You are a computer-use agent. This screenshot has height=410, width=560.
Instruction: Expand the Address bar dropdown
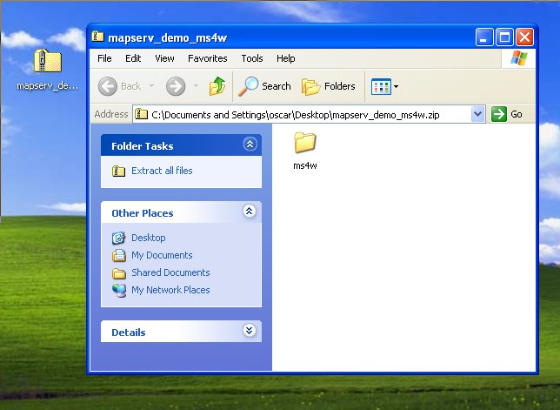pyautogui.click(x=477, y=114)
